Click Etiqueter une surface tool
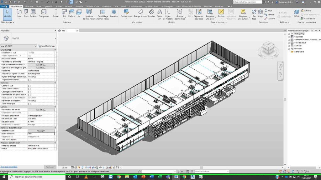Viewport: 321px width, 180px height. 243,14
